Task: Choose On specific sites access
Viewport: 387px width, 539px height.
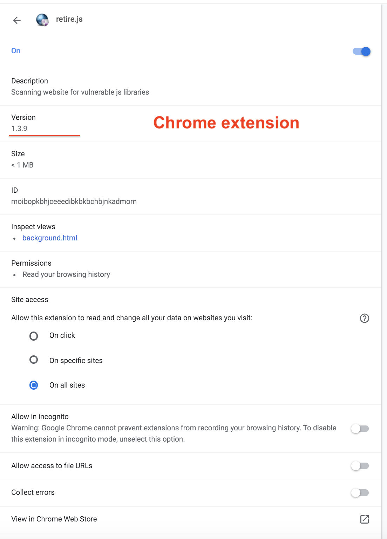Action: point(33,360)
